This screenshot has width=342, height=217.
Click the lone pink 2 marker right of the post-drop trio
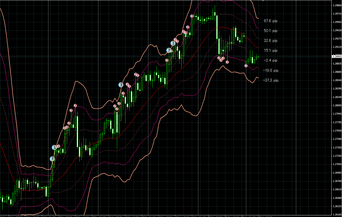click(x=227, y=62)
